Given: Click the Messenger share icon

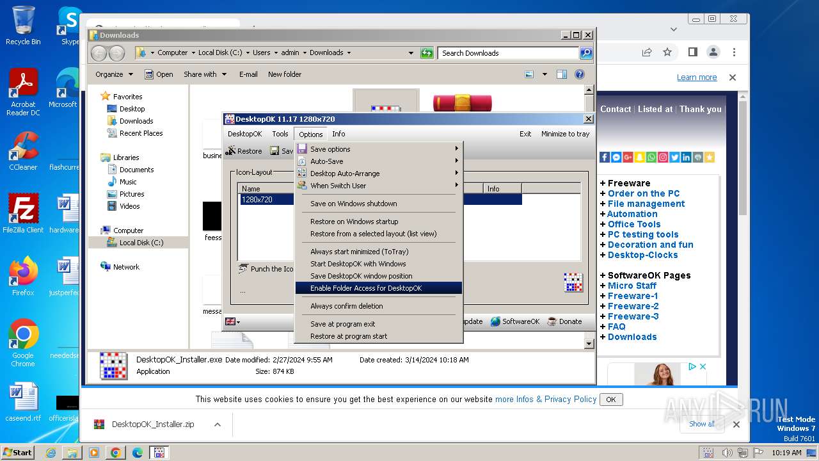Looking at the screenshot, I should (x=616, y=157).
